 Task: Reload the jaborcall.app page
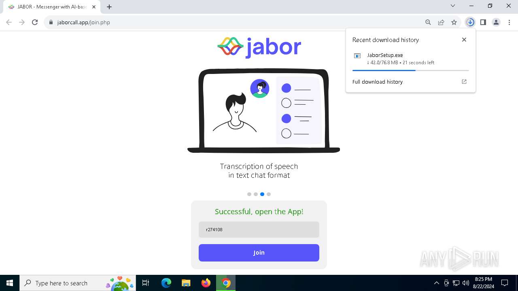click(35, 22)
